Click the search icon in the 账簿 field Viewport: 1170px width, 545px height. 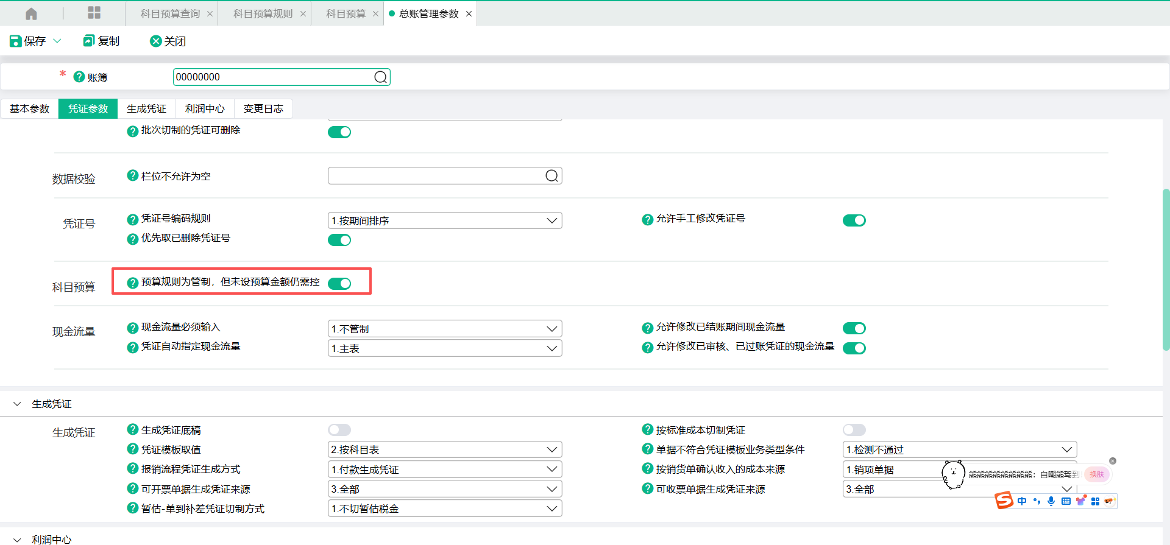point(380,77)
